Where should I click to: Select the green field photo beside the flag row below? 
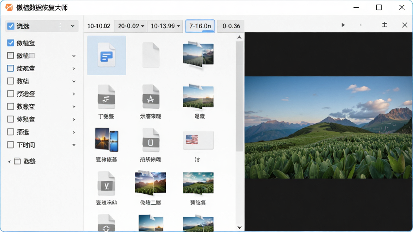[198, 183]
